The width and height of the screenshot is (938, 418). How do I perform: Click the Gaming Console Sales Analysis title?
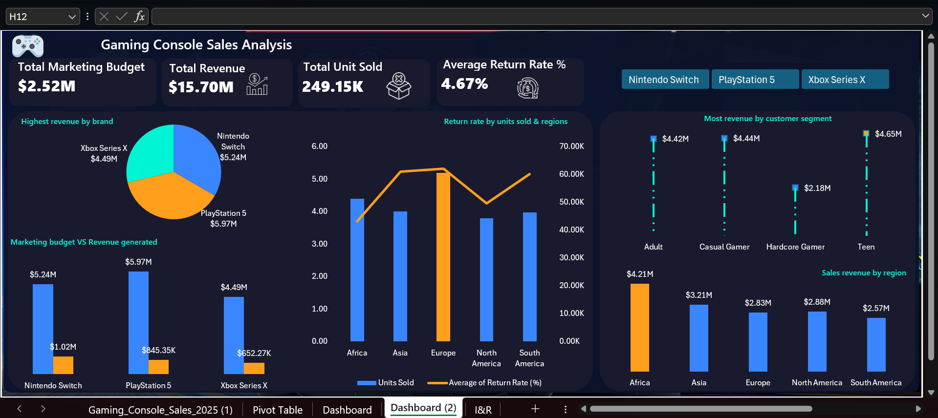(x=196, y=45)
